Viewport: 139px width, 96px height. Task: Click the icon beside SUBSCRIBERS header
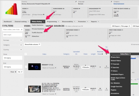coord(64,9)
